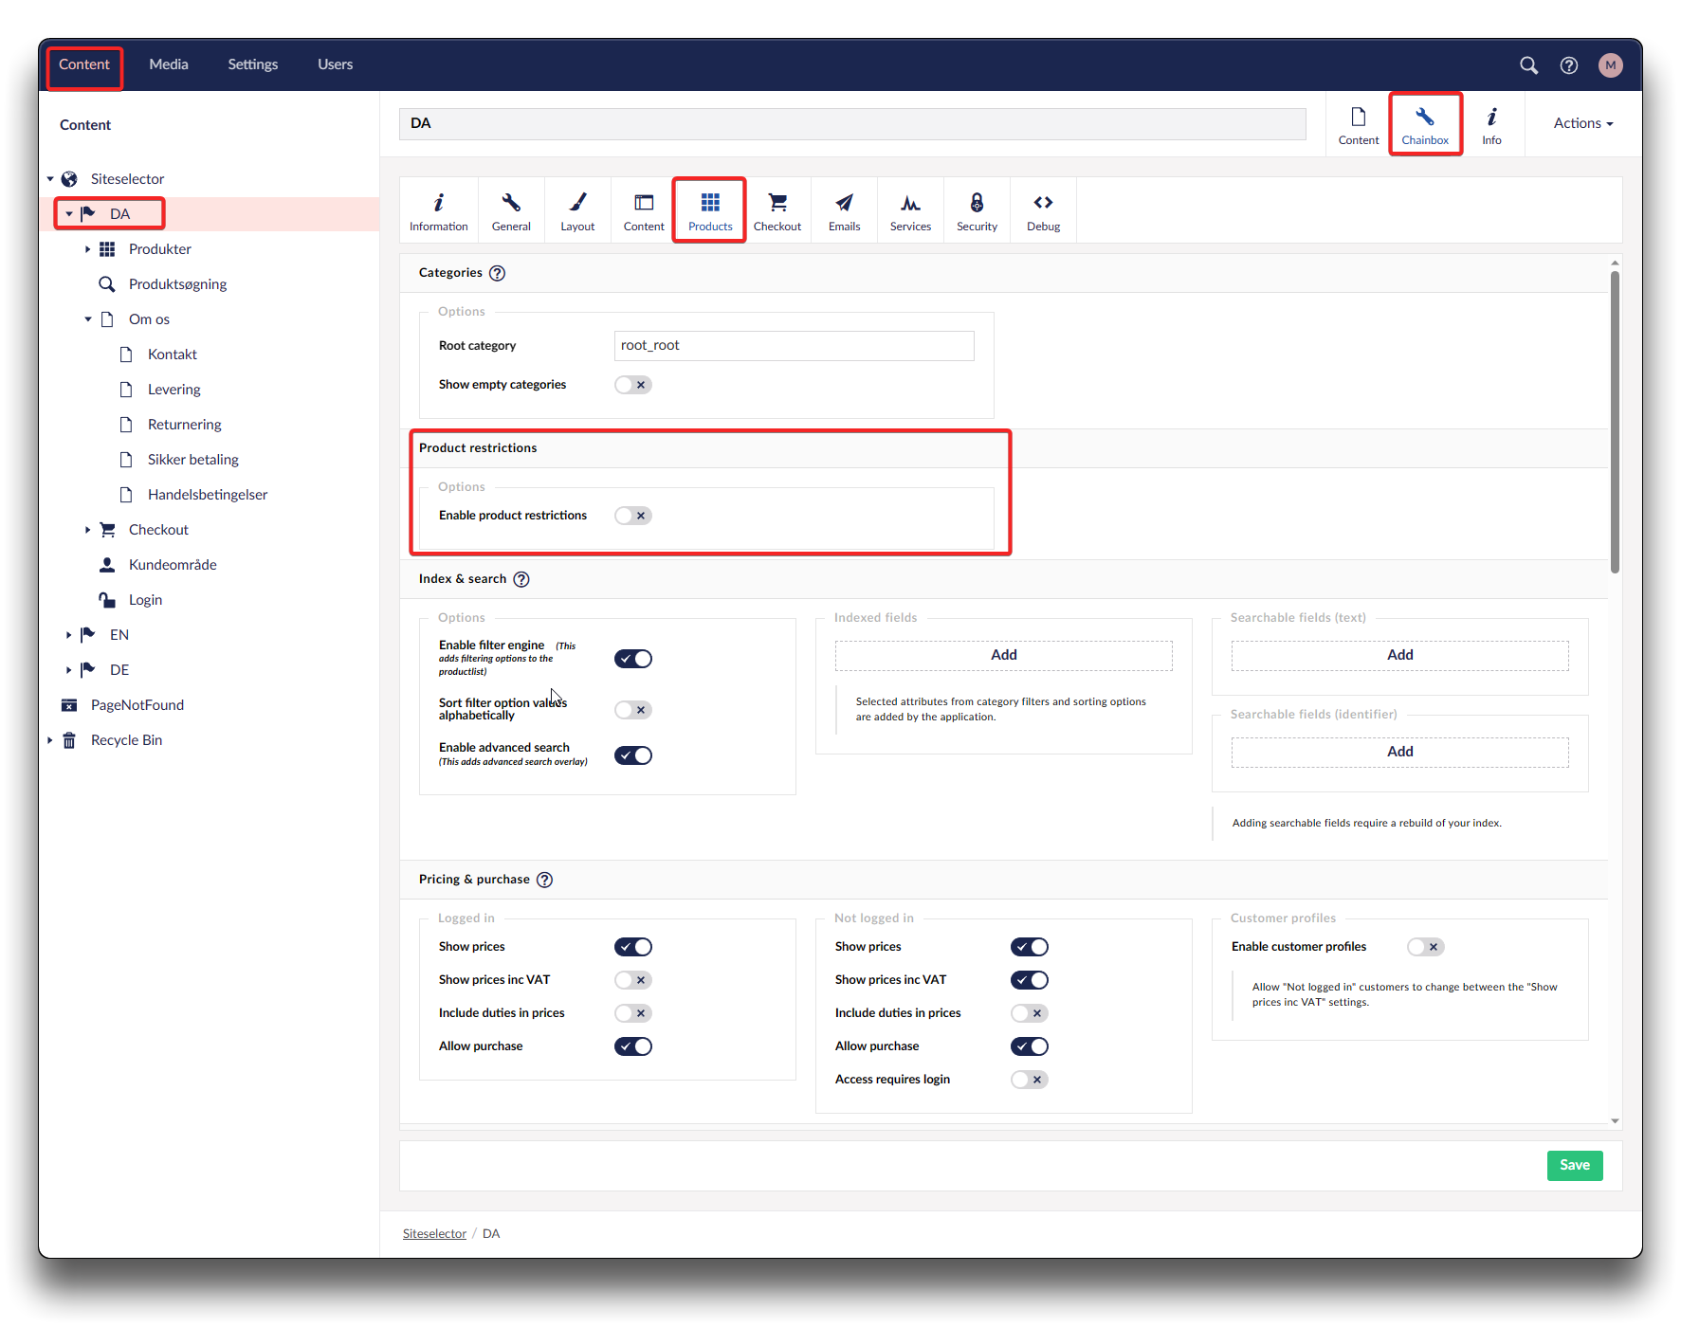This screenshot has width=1681, height=1327.
Task: Expand the EN language node
Action: (x=68, y=635)
